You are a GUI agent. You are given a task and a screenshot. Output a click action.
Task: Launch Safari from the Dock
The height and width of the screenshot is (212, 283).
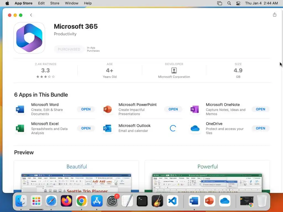(x=51, y=201)
